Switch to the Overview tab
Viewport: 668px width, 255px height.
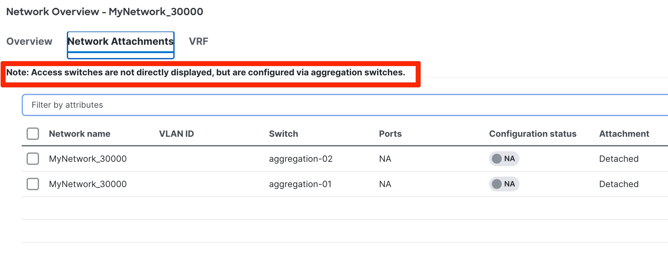coord(29,41)
